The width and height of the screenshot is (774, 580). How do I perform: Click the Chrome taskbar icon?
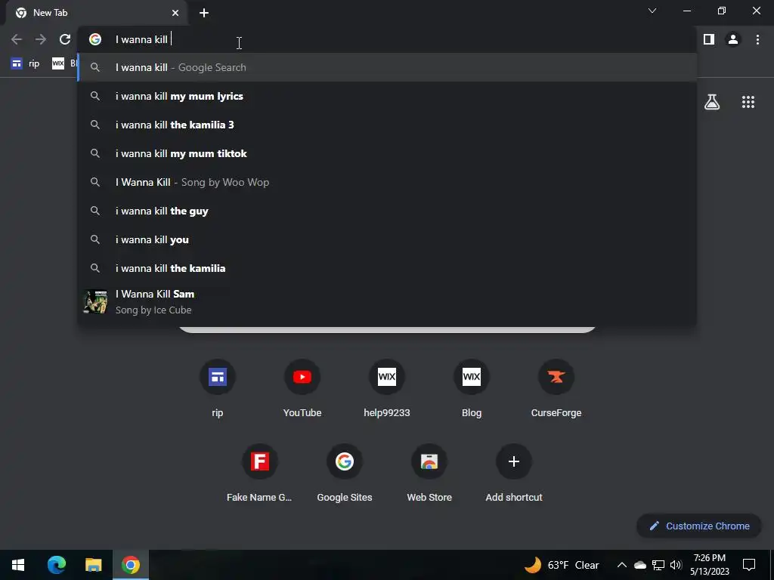pos(131,565)
